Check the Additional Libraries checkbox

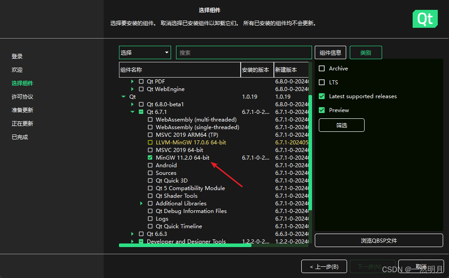(x=150, y=204)
